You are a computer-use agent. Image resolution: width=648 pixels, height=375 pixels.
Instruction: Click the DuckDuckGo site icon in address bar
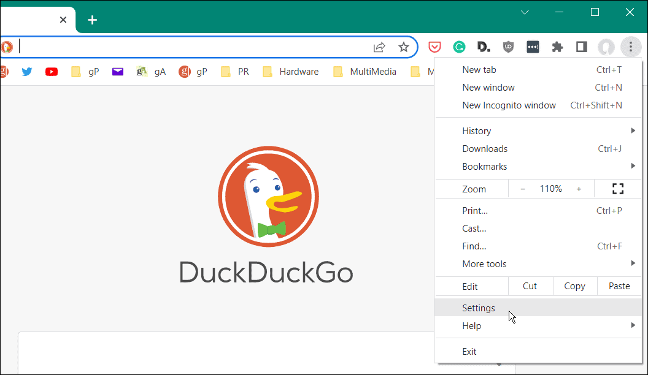pyautogui.click(x=7, y=47)
